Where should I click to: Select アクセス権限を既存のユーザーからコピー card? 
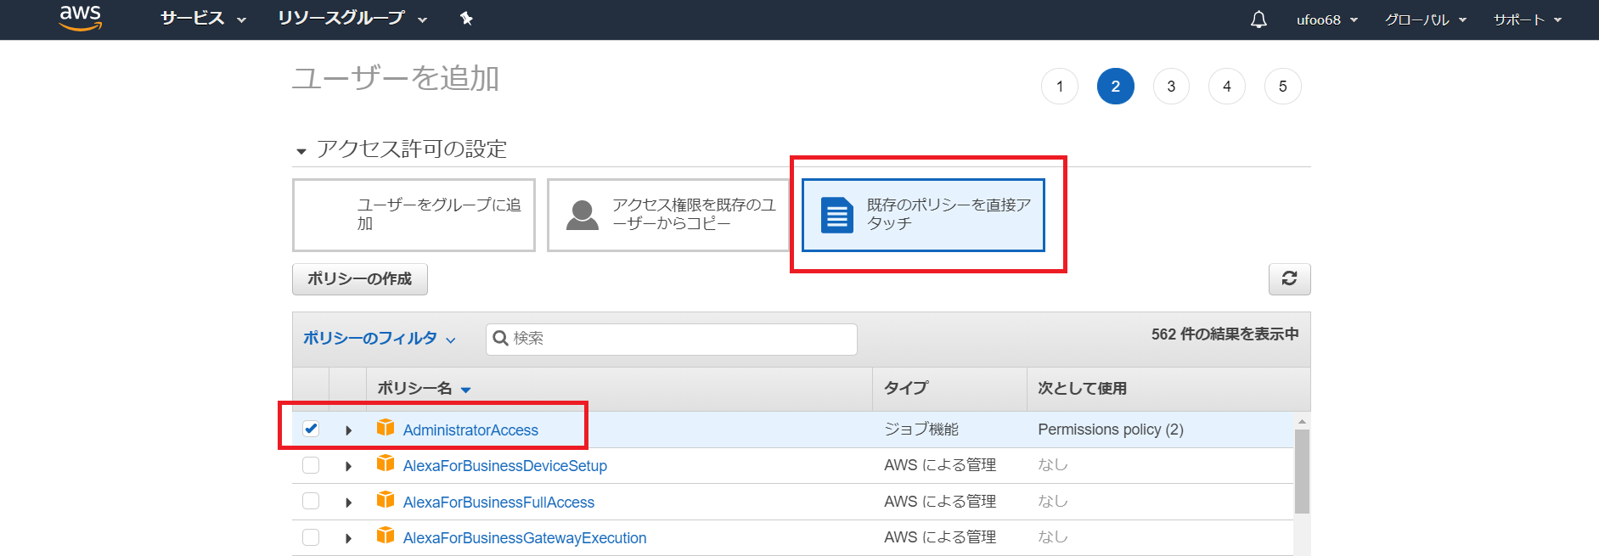click(667, 215)
